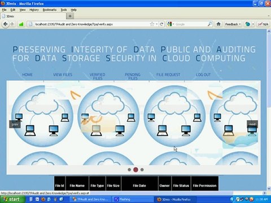Open the PENDING FILES page link
Screen dimensions: 271x203
click(x=133, y=76)
